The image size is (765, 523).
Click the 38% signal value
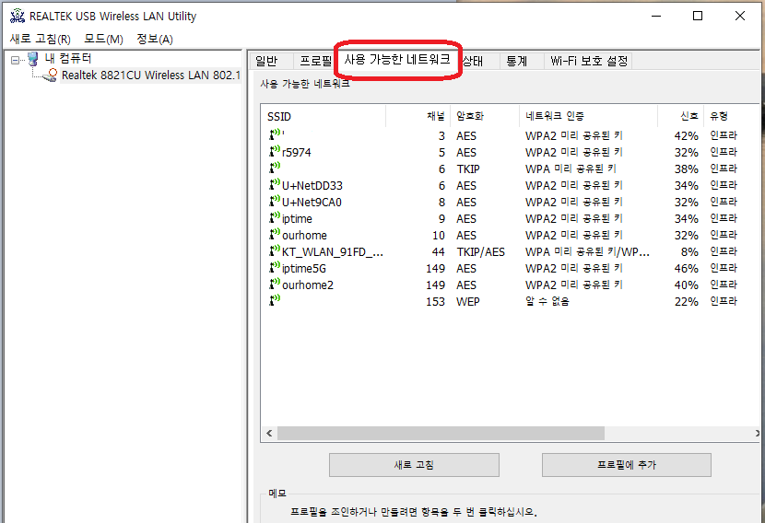click(x=686, y=169)
